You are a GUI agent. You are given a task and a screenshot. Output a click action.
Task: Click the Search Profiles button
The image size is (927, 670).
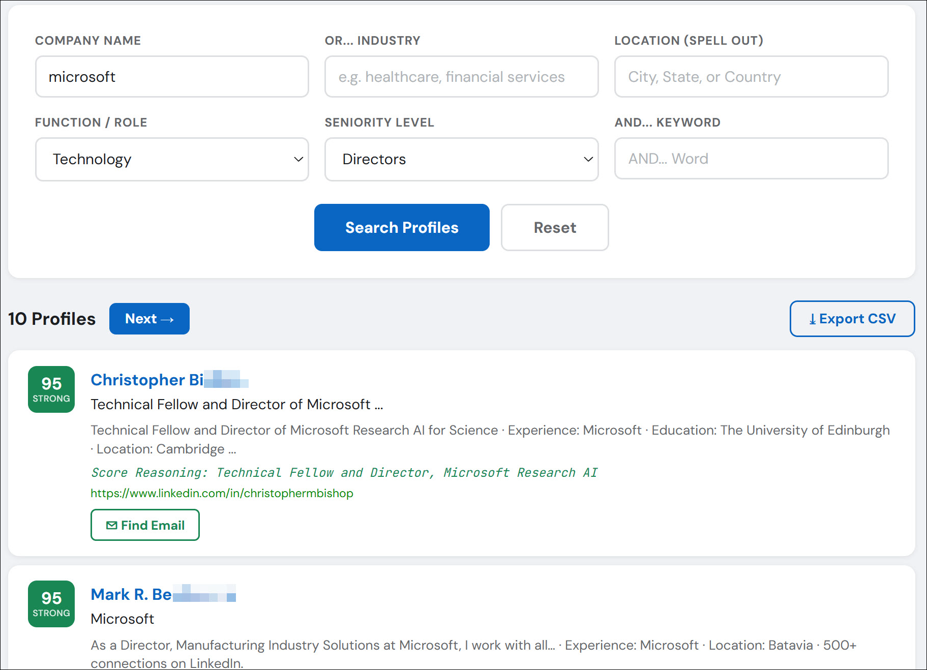[402, 228]
